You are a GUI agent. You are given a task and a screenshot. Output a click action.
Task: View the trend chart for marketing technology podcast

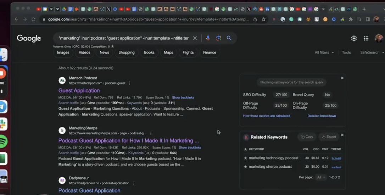coord(336,158)
